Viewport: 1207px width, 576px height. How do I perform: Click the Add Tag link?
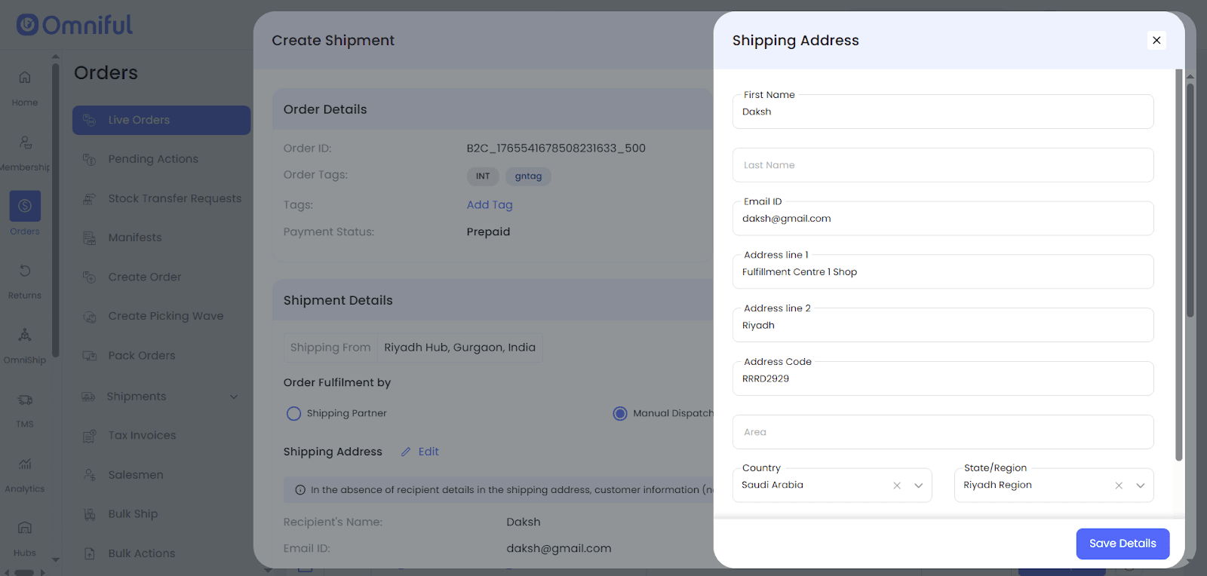[490, 205]
